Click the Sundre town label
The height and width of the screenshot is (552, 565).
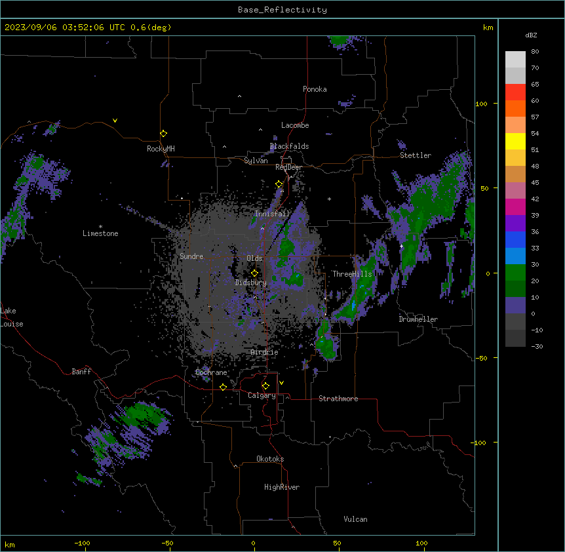click(191, 256)
